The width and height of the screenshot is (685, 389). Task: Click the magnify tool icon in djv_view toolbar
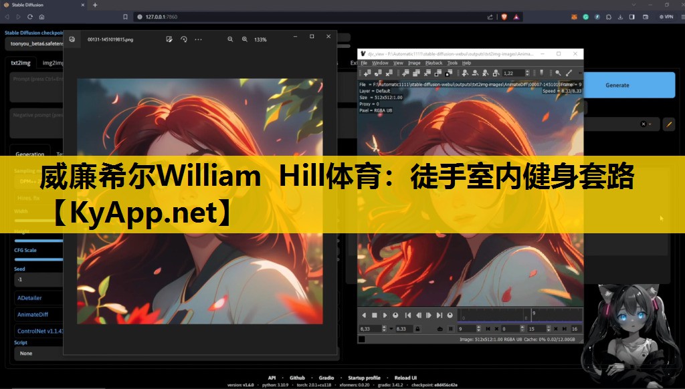(558, 73)
